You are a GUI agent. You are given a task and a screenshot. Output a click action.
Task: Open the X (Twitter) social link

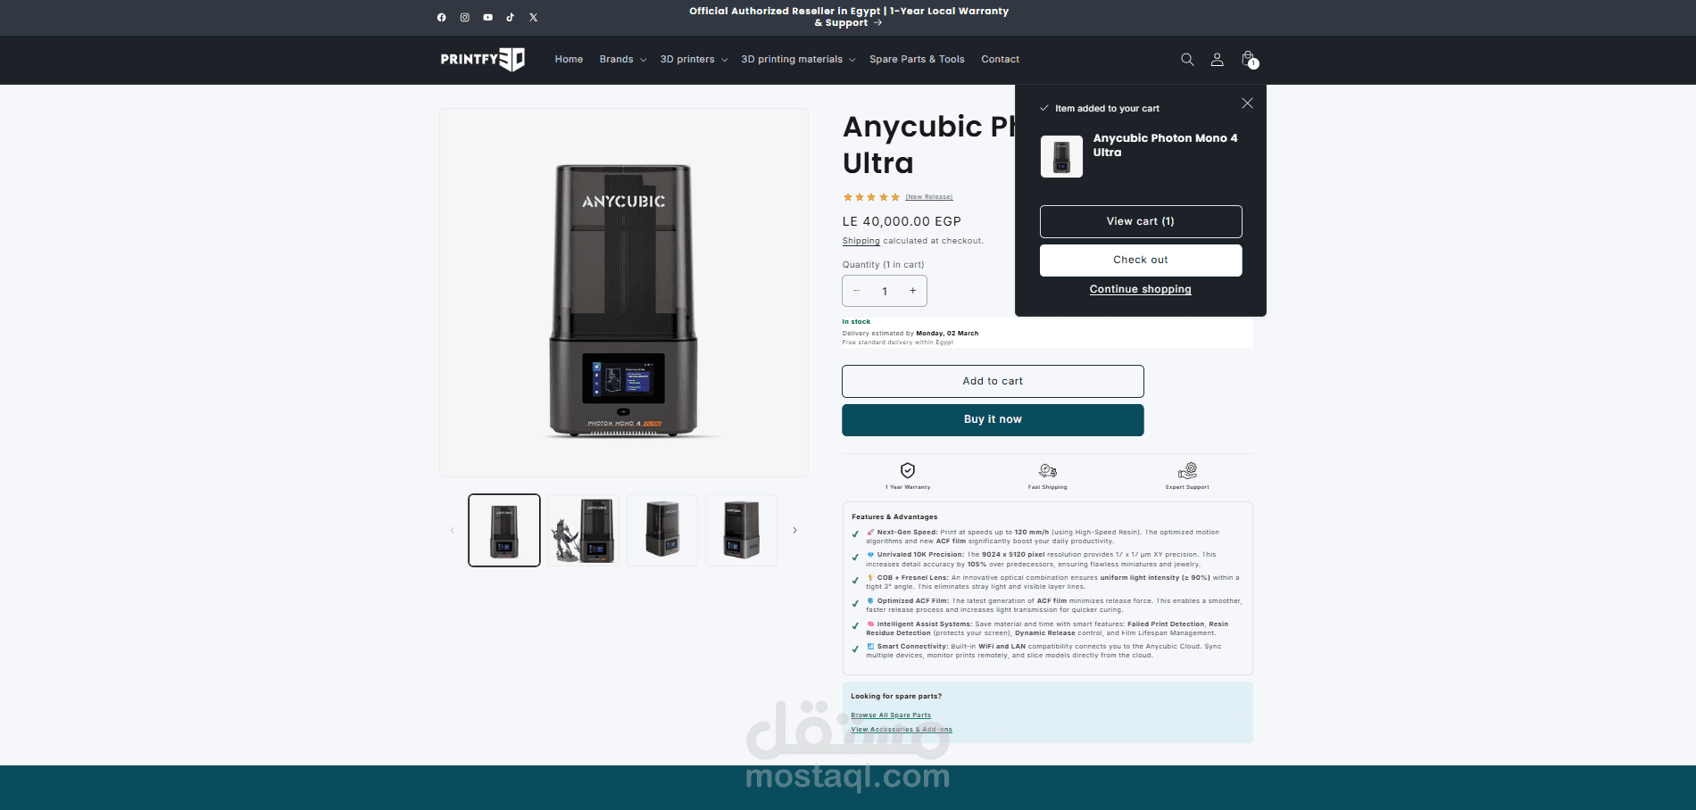tap(533, 17)
